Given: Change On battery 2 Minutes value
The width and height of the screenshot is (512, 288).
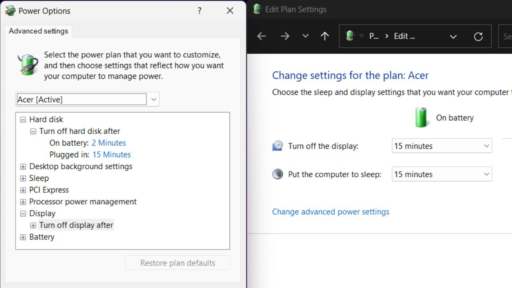Looking at the screenshot, I should click(x=109, y=143).
